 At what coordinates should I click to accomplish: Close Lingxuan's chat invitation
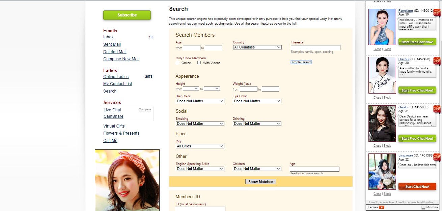[377, 194]
